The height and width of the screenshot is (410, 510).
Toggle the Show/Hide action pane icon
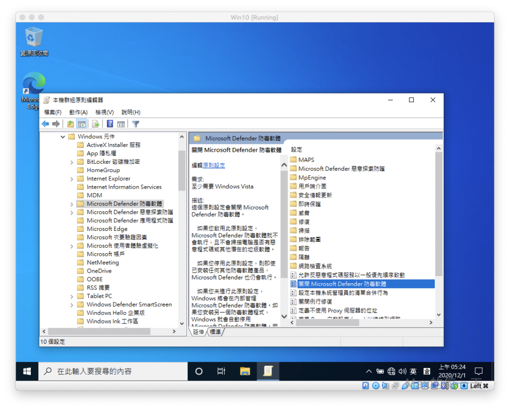[121, 124]
